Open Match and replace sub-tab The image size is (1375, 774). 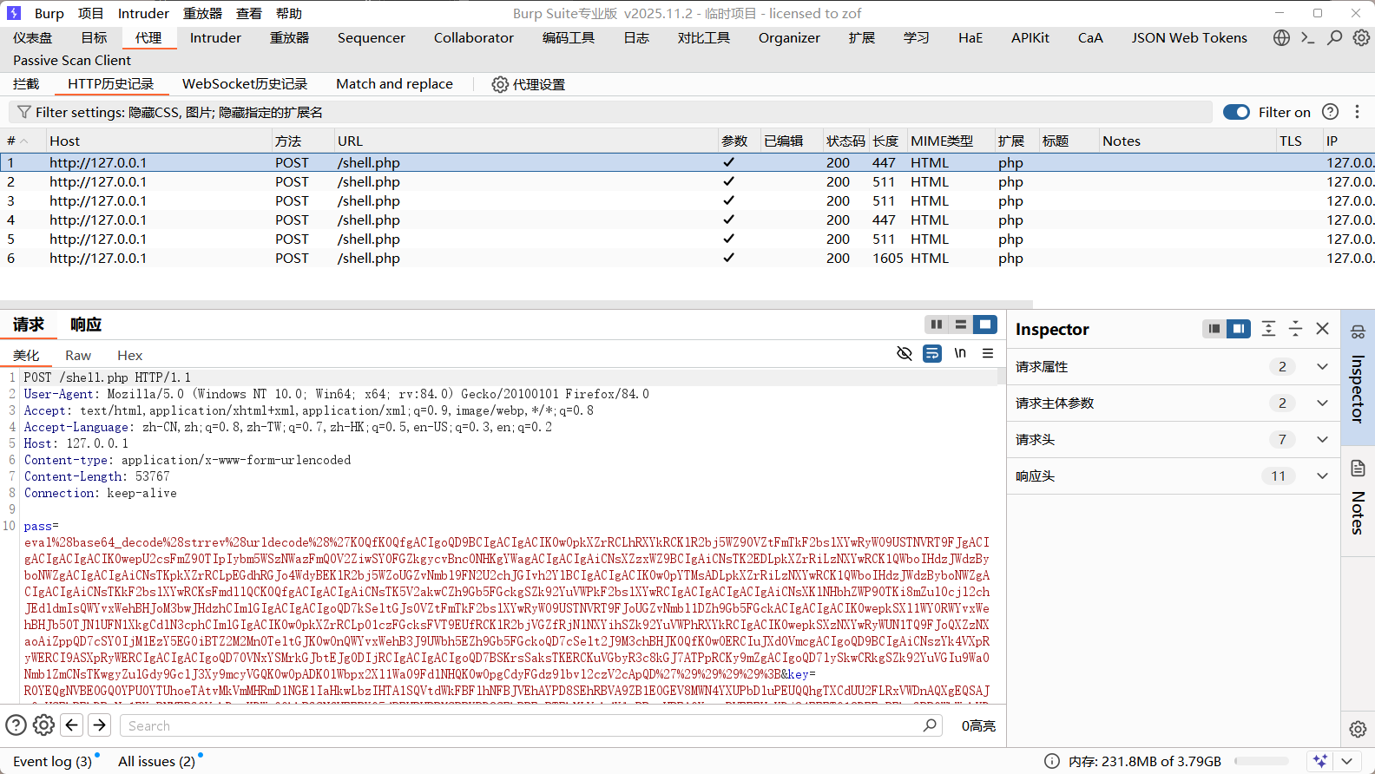tap(394, 84)
